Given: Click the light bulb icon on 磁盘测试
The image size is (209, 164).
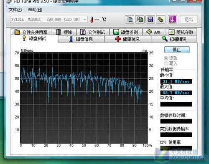Looking at the screenshot, I should pyautogui.click(x=24, y=38).
